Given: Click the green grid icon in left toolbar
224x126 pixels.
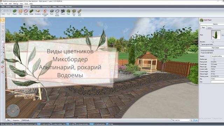Looking at the screenshot, I should 2,62.
